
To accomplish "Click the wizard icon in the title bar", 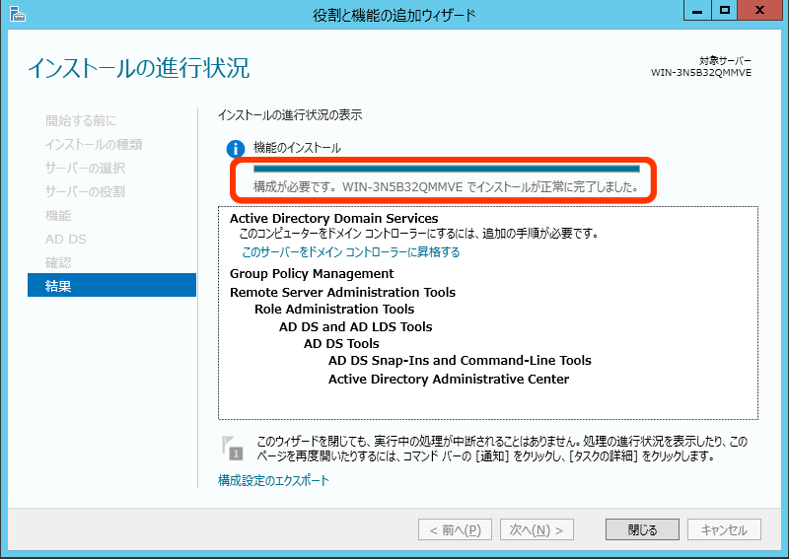I will coord(17,14).
